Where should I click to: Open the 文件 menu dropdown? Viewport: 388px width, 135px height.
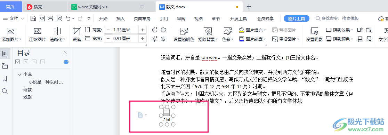[x=14, y=18]
